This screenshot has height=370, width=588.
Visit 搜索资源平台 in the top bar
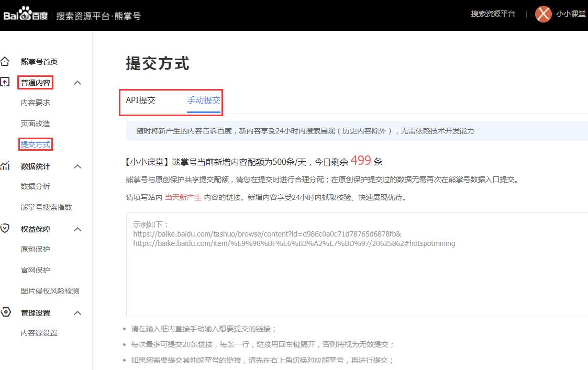(x=493, y=14)
